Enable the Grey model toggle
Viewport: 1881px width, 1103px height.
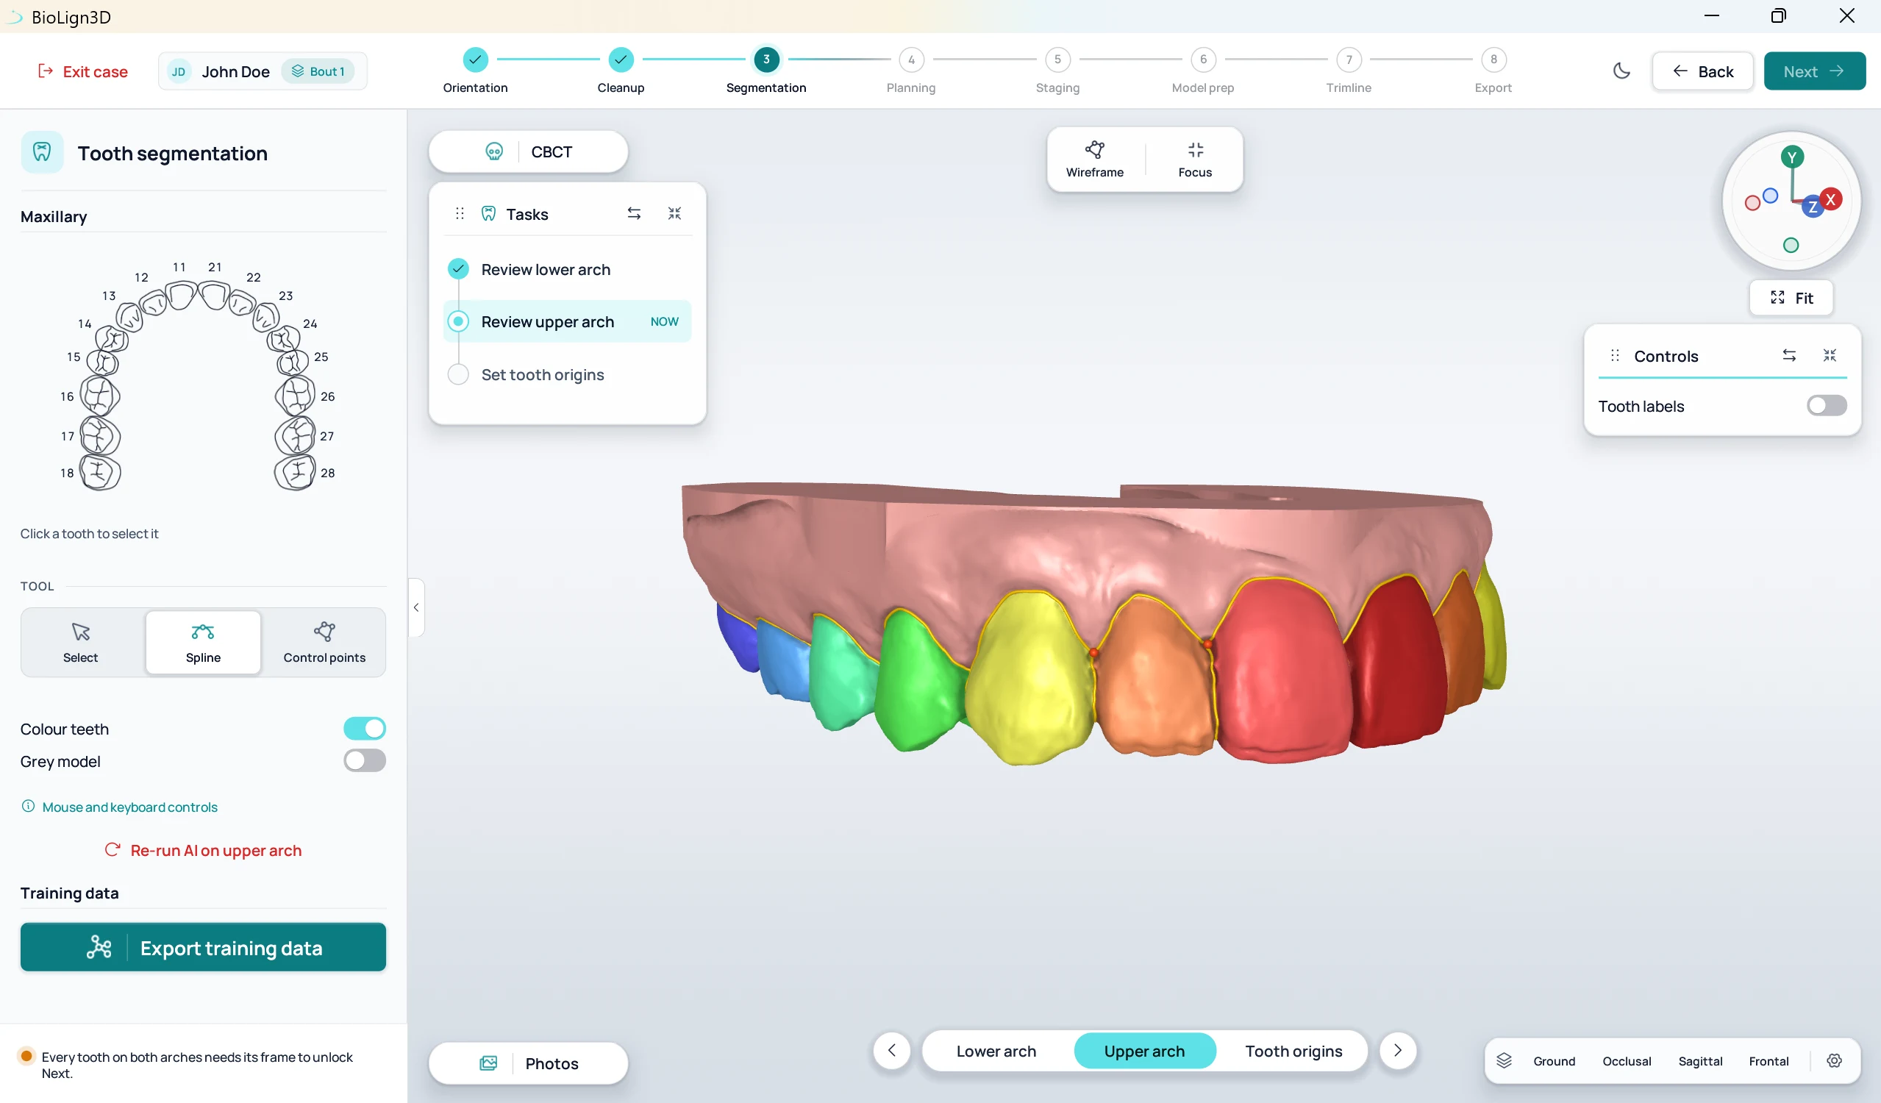(364, 760)
